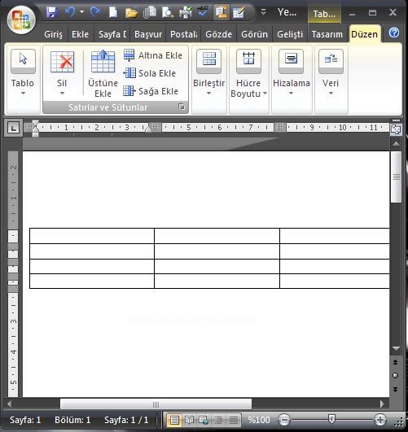The image size is (408, 432).
Task: Switch to Full Screen Reading view
Action: (189, 420)
